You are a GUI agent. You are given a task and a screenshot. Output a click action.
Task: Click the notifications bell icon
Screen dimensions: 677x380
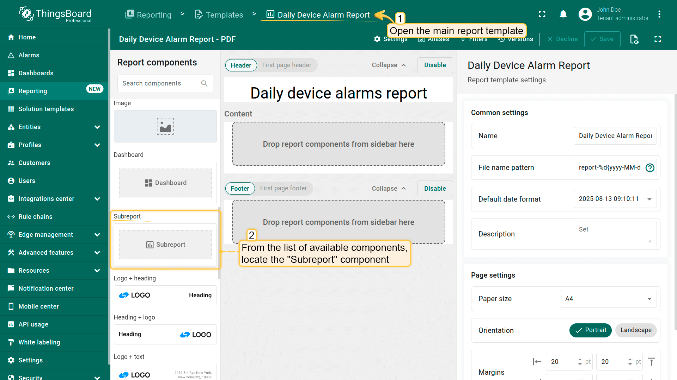pos(563,14)
